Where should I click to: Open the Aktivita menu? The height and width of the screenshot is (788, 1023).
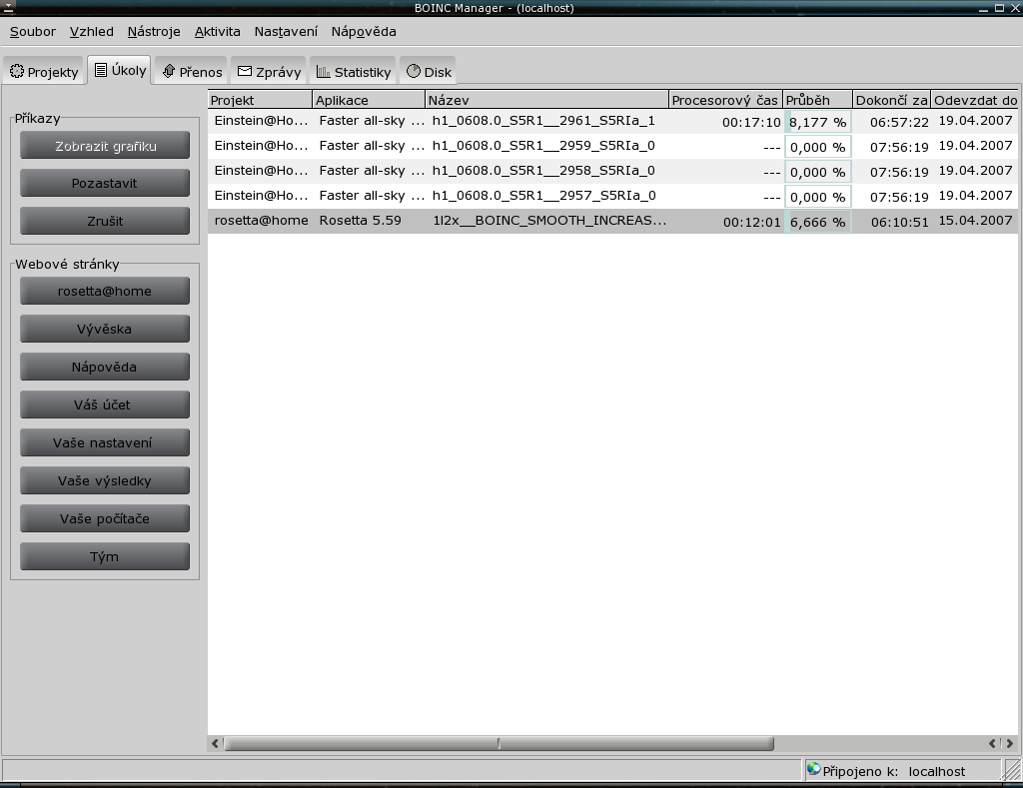click(217, 31)
